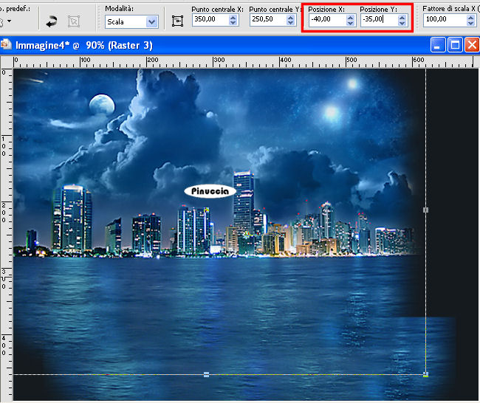Decrease Posizione Y with down arrow
Image resolution: width=480 pixels, height=403 pixels.
pos(402,24)
